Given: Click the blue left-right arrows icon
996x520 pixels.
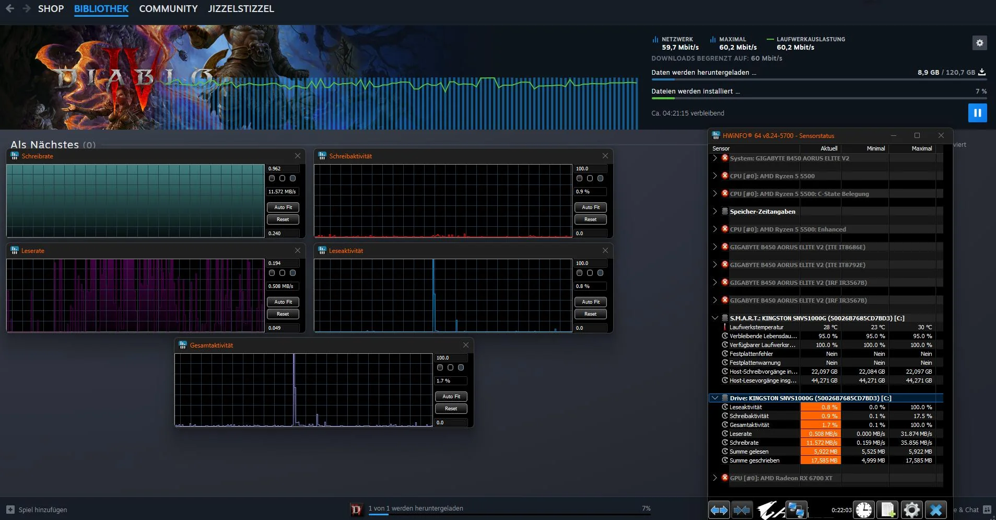Looking at the screenshot, I should 719,510.
